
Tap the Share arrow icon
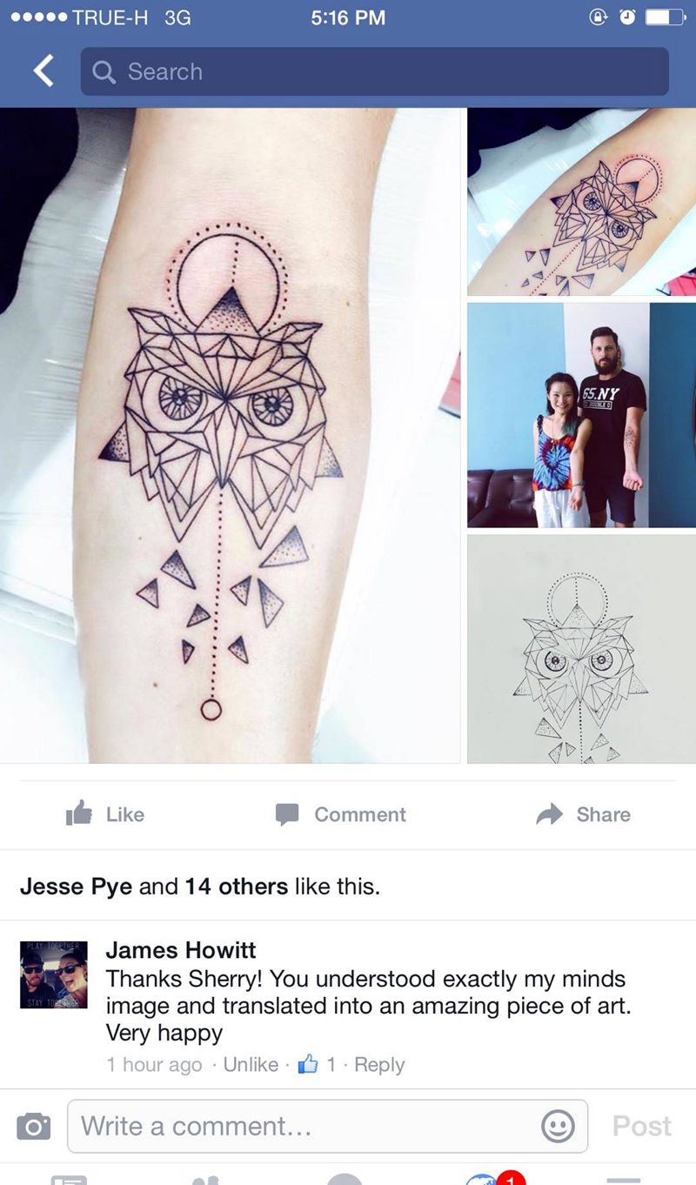[549, 814]
